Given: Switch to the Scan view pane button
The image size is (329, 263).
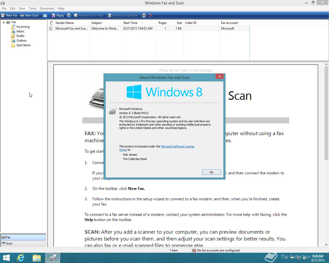Looking at the screenshot, I should click(x=23, y=243).
